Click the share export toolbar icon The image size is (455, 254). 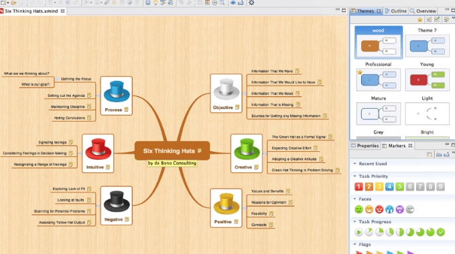(241, 3)
